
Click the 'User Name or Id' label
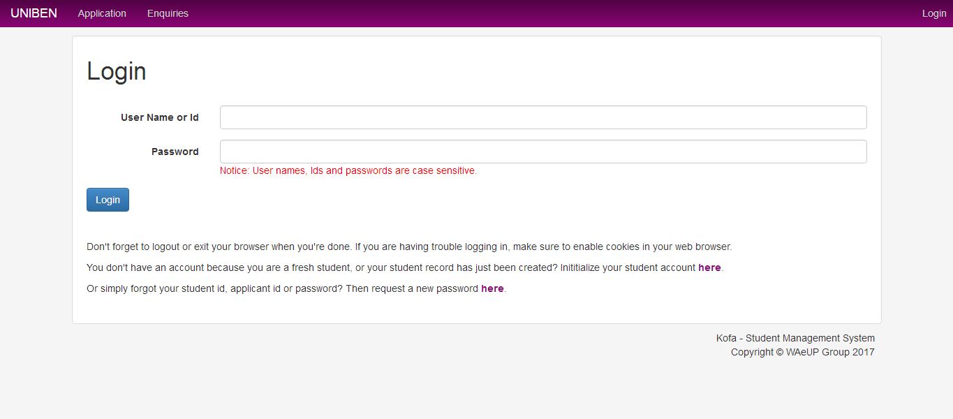159,117
